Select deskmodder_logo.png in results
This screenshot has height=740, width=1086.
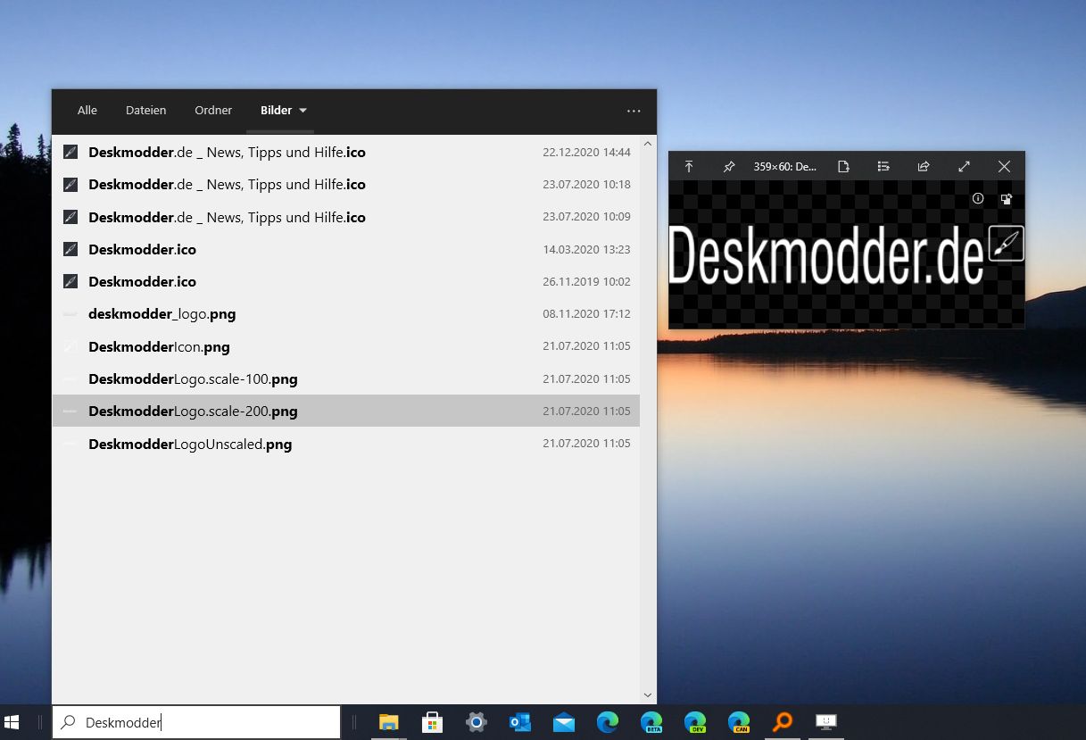pos(346,314)
